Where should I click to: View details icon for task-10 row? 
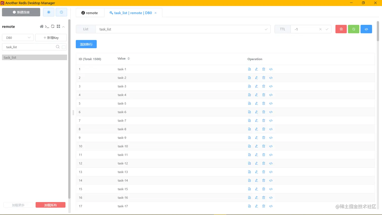click(x=249, y=146)
